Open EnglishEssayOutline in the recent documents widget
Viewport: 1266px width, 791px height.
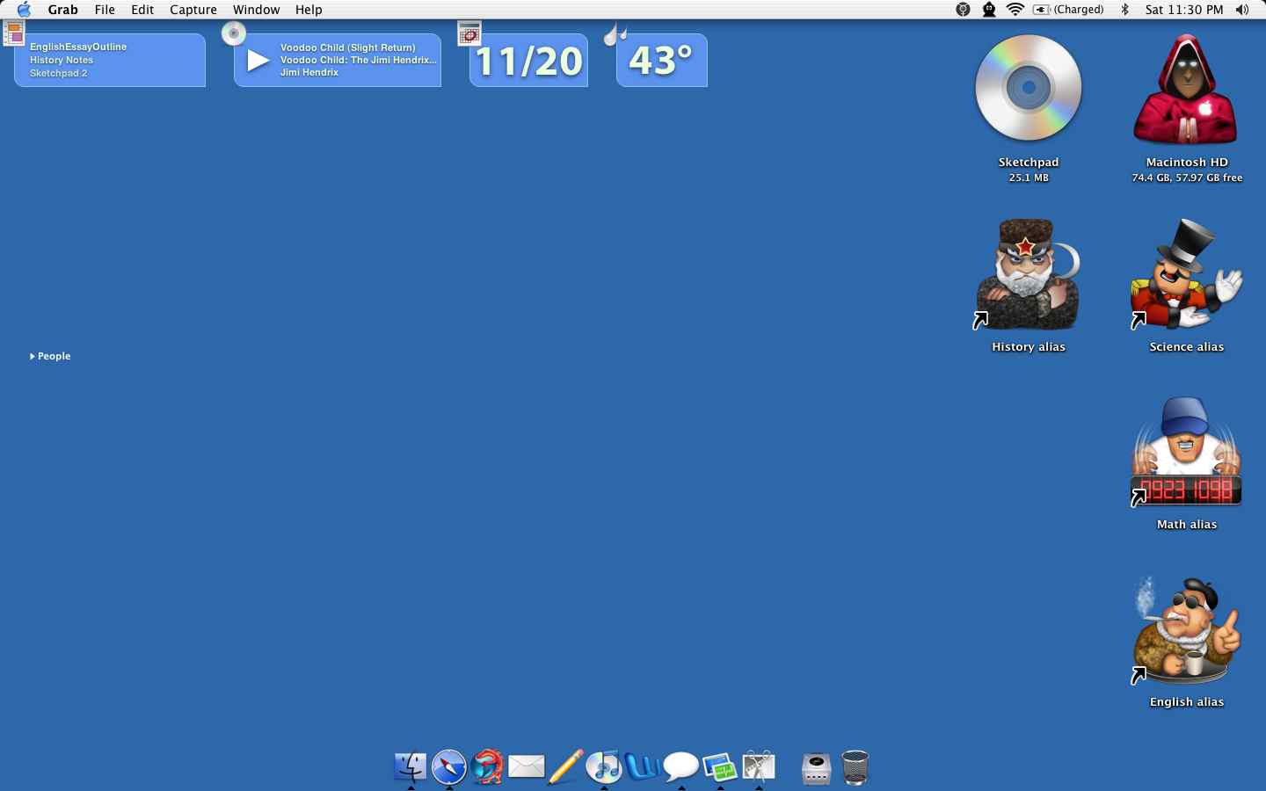[78, 47]
